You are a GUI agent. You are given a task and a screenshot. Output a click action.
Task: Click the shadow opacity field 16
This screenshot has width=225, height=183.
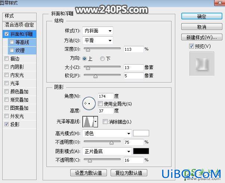coord(133,160)
